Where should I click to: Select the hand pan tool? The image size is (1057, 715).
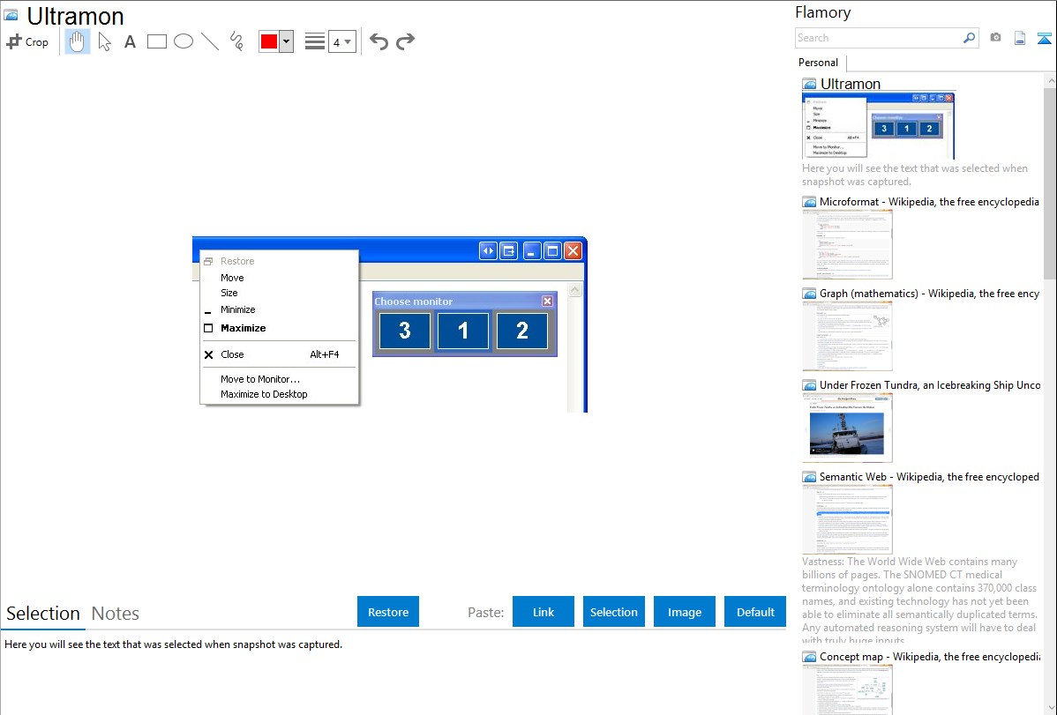(78, 41)
